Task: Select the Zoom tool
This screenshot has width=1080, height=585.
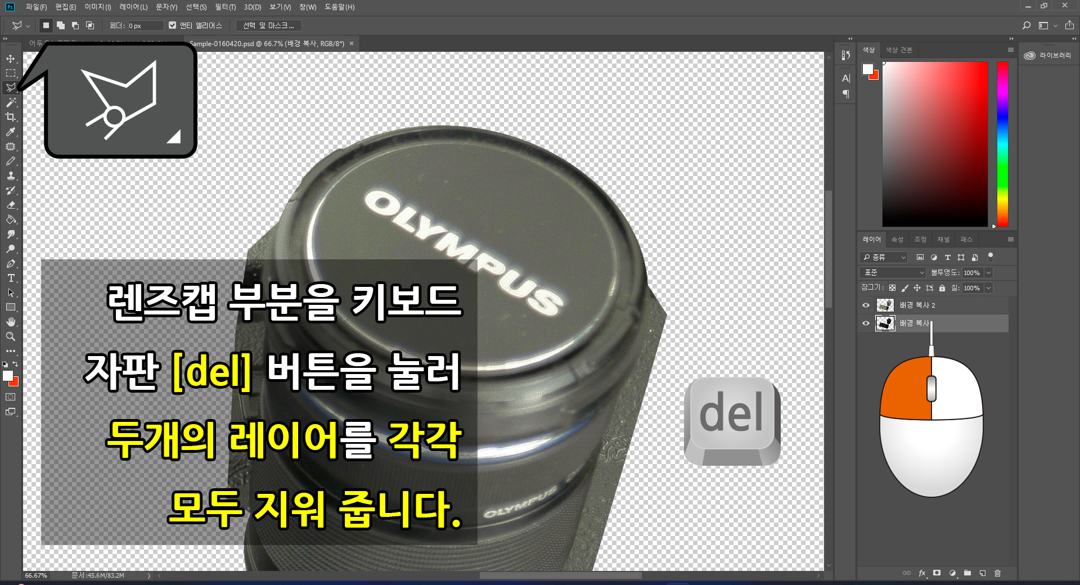Action: (11, 336)
